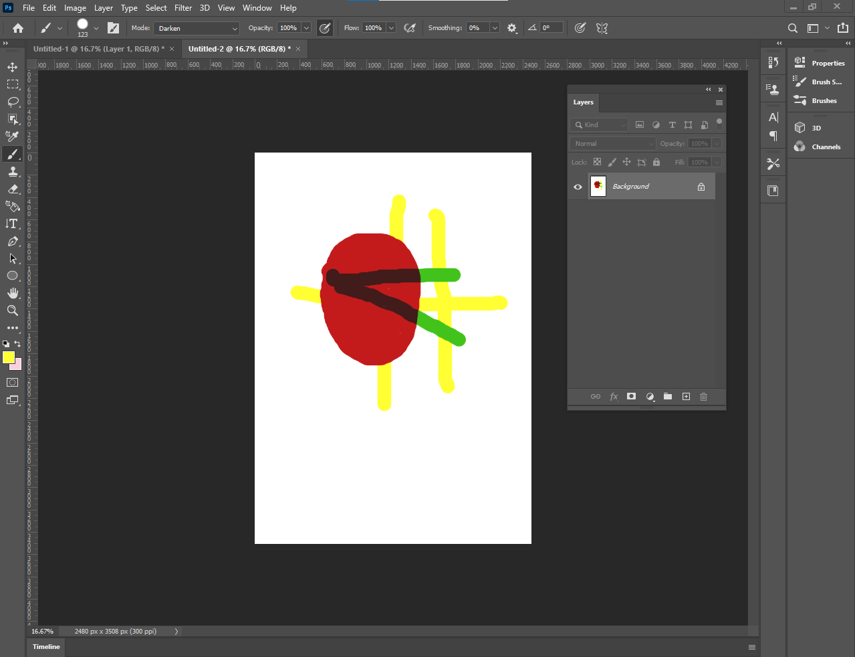Open the Properties panel
The image size is (855, 657).
[x=828, y=64]
